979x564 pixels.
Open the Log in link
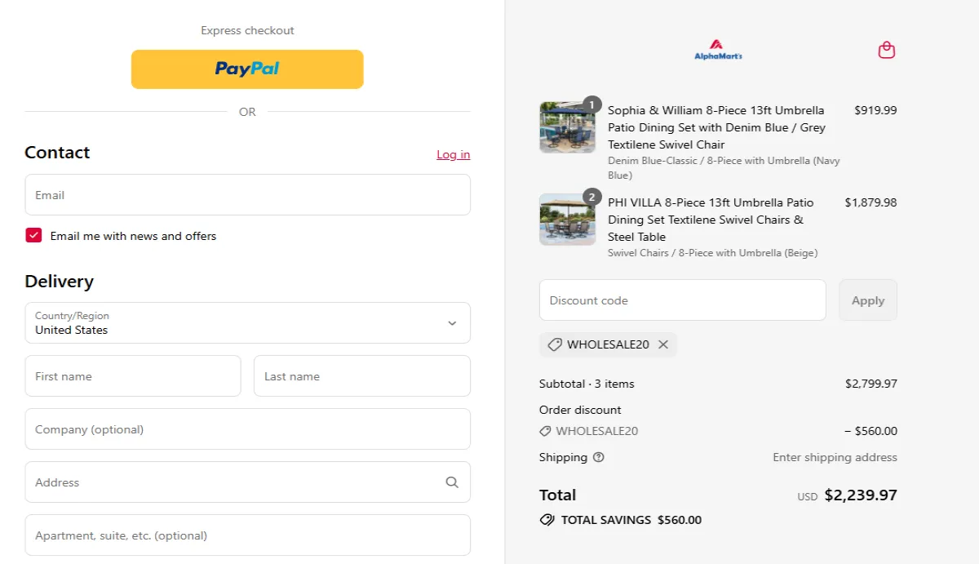tap(453, 154)
